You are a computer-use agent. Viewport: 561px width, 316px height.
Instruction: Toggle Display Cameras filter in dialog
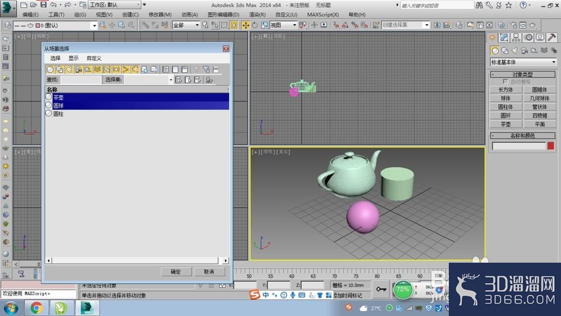coord(79,70)
